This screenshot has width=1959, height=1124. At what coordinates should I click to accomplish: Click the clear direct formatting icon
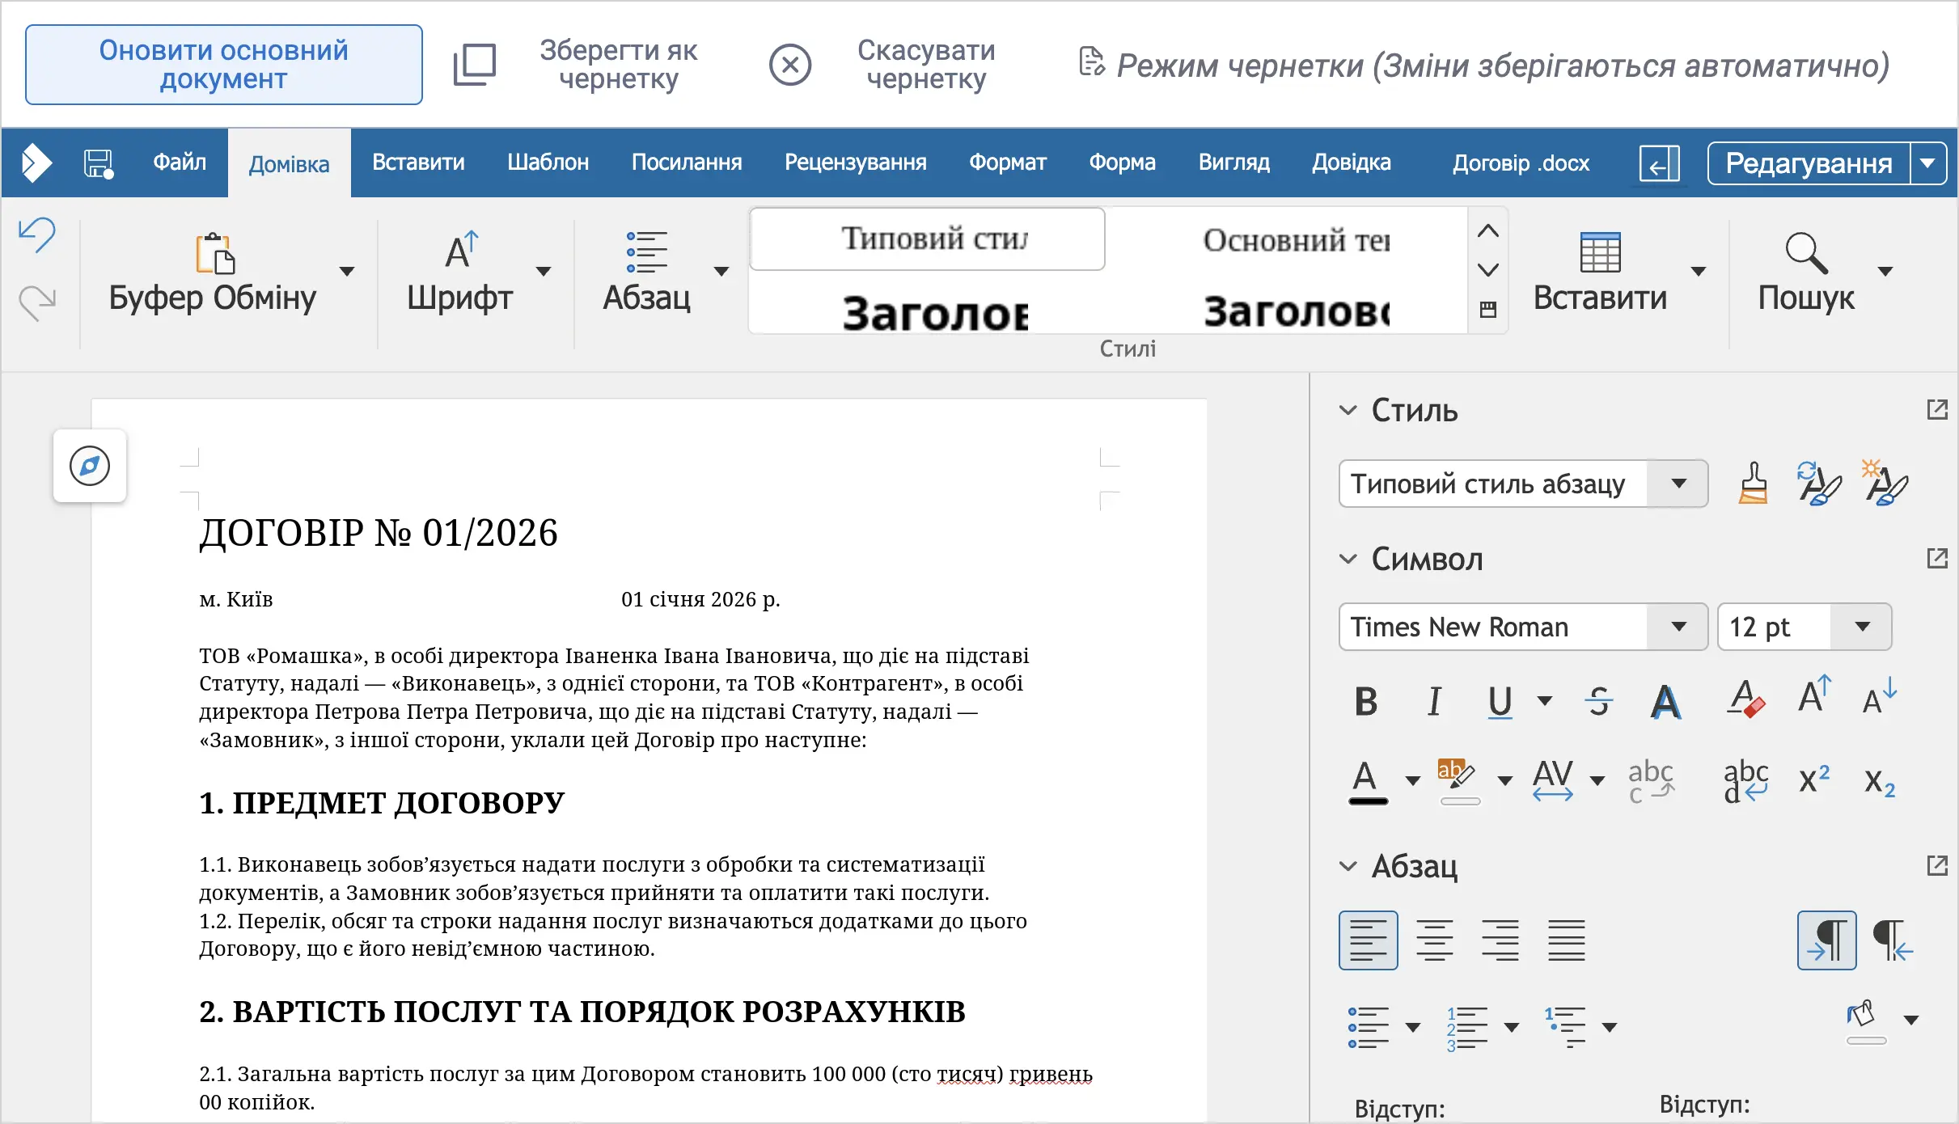click(x=1745, y=700)
